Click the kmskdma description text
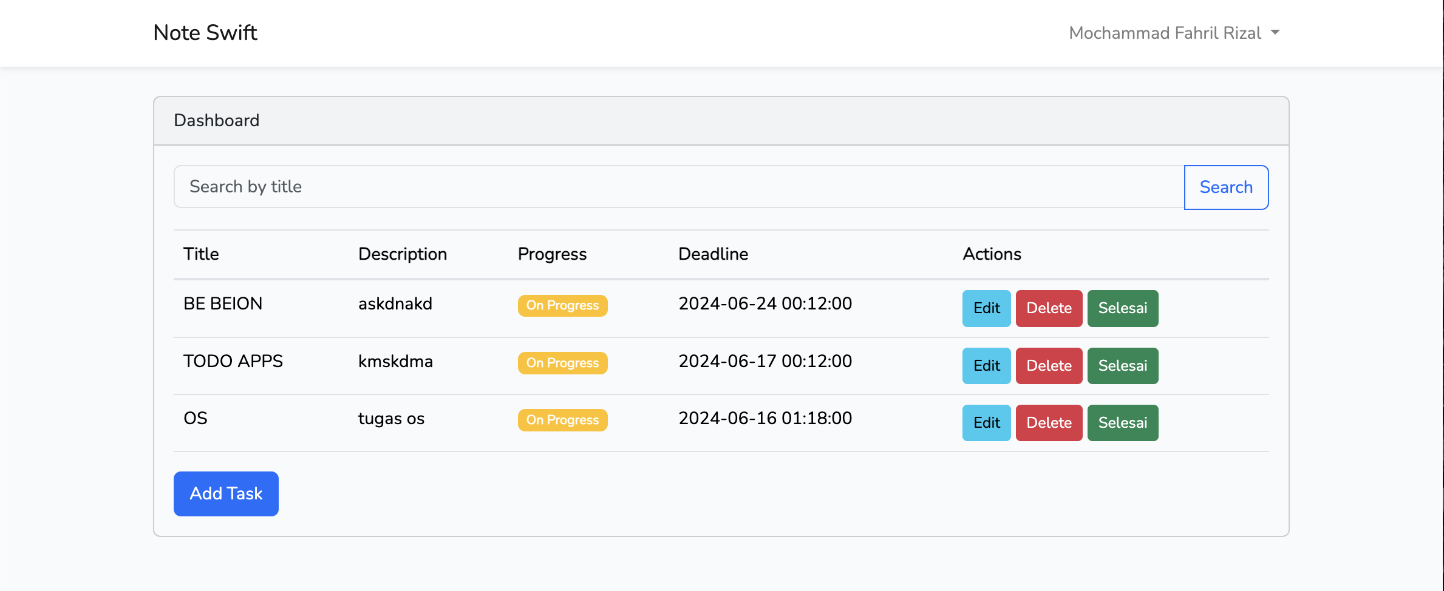This screenshot has height=591, width=1444. (x=395, y=361)
